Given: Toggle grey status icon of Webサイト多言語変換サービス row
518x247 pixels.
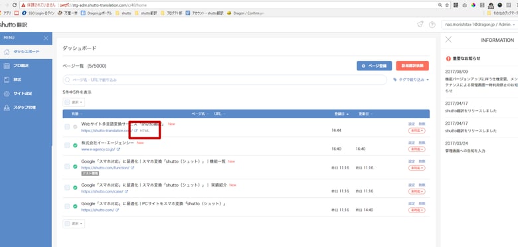Looking at the screenshot, I should (75, 127).
